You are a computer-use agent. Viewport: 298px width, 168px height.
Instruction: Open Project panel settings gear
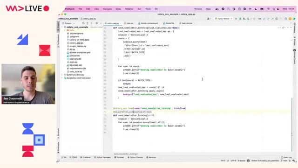[97, 23]
